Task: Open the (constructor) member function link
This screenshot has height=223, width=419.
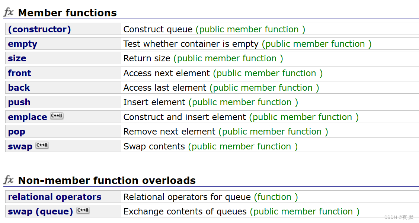Action: click(x=39, y=29)
